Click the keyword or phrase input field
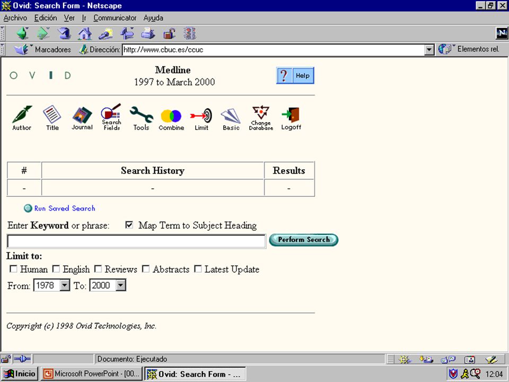509x382 pixels. click(x=136, y=241)
